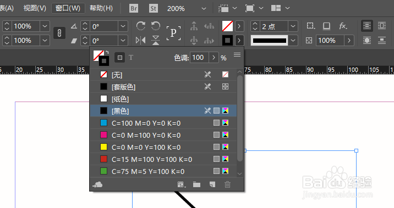Open the fx effects icon
The width and height of the screenshot is (394, 208).
(343, 26)
